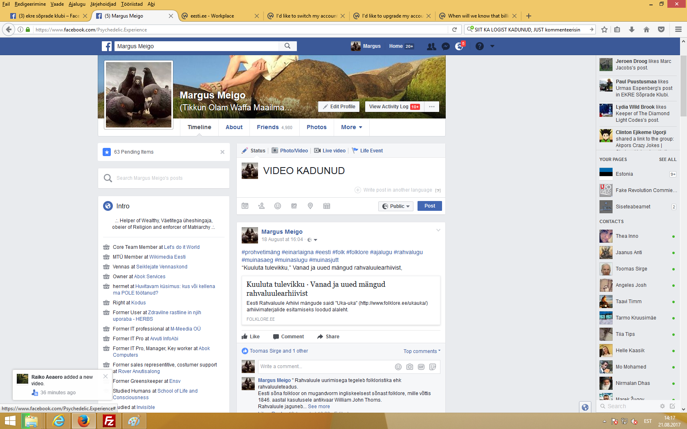Switch to the About tab
The width and height of the screenshot is (687, 429).
pyautogui.click(x=234, y=127)
